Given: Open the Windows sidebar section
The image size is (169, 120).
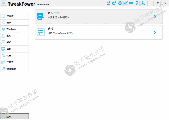Looking at the screenshot, I should click(15, 29).
